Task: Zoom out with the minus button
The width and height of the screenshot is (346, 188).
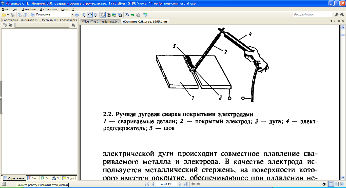Action: pyautogui.click(x=33, y=15)
